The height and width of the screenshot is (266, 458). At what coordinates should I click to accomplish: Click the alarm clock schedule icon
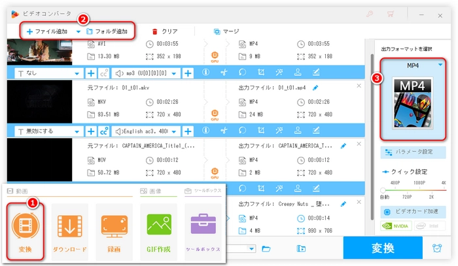[x=437, y=248]
